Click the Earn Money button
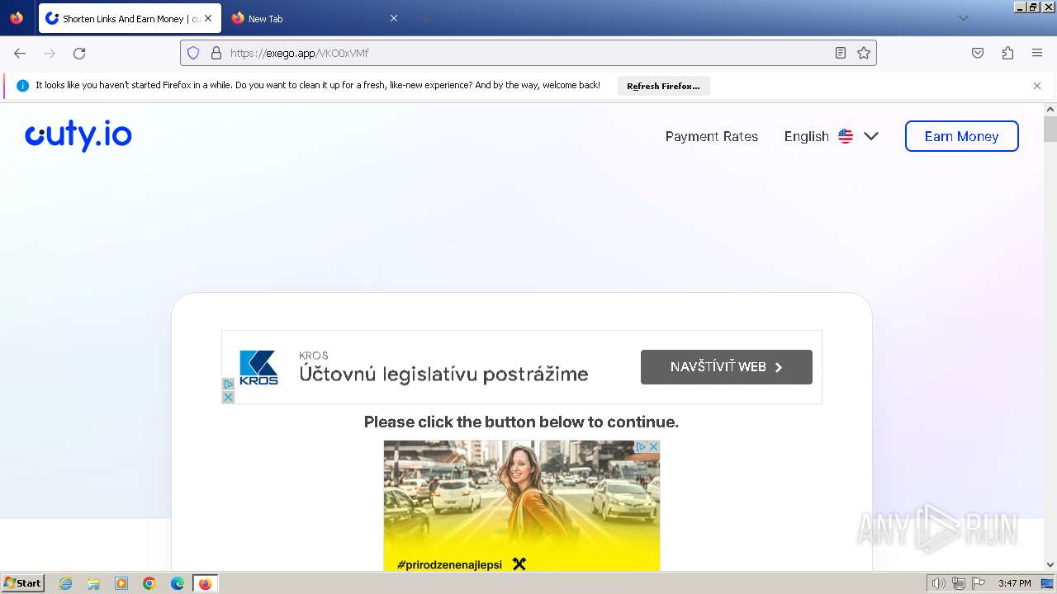The image size is (1057, 594). pyautogui.click(x=961, y=136)
